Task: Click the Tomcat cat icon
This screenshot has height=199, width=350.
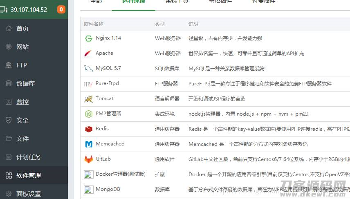Action: pyautogui.click(x=89, y=99)
